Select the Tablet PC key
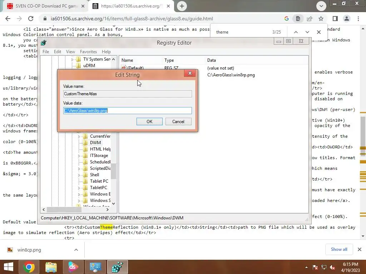The height and width of the screenshot is (274, 366). click(x=99, y=181)
